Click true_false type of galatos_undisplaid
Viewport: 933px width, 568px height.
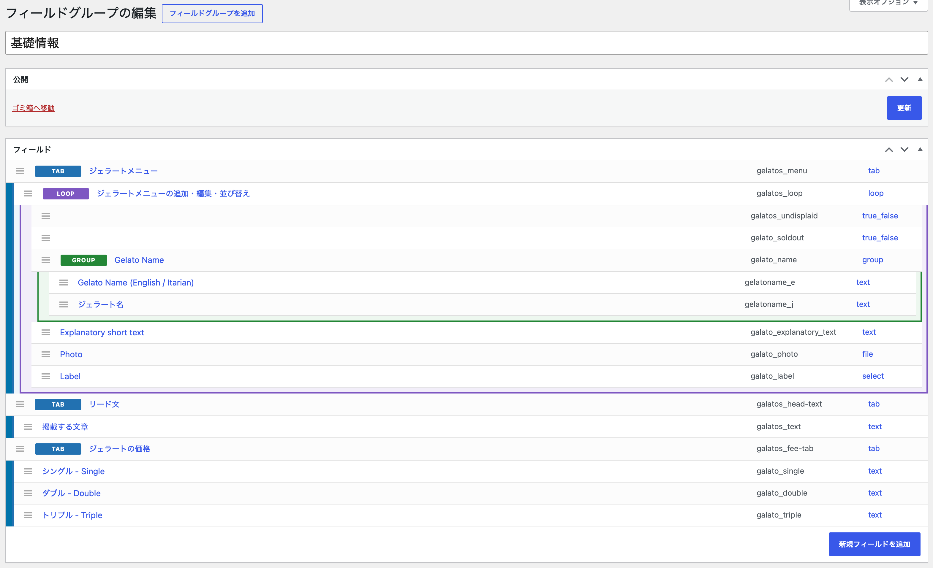click(x=880, y=216)
